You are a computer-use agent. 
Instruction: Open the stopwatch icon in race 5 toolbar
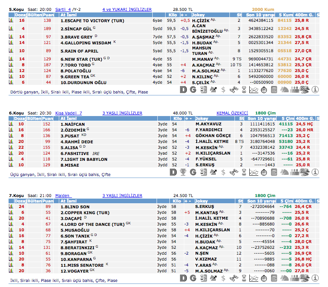[264, 90]
